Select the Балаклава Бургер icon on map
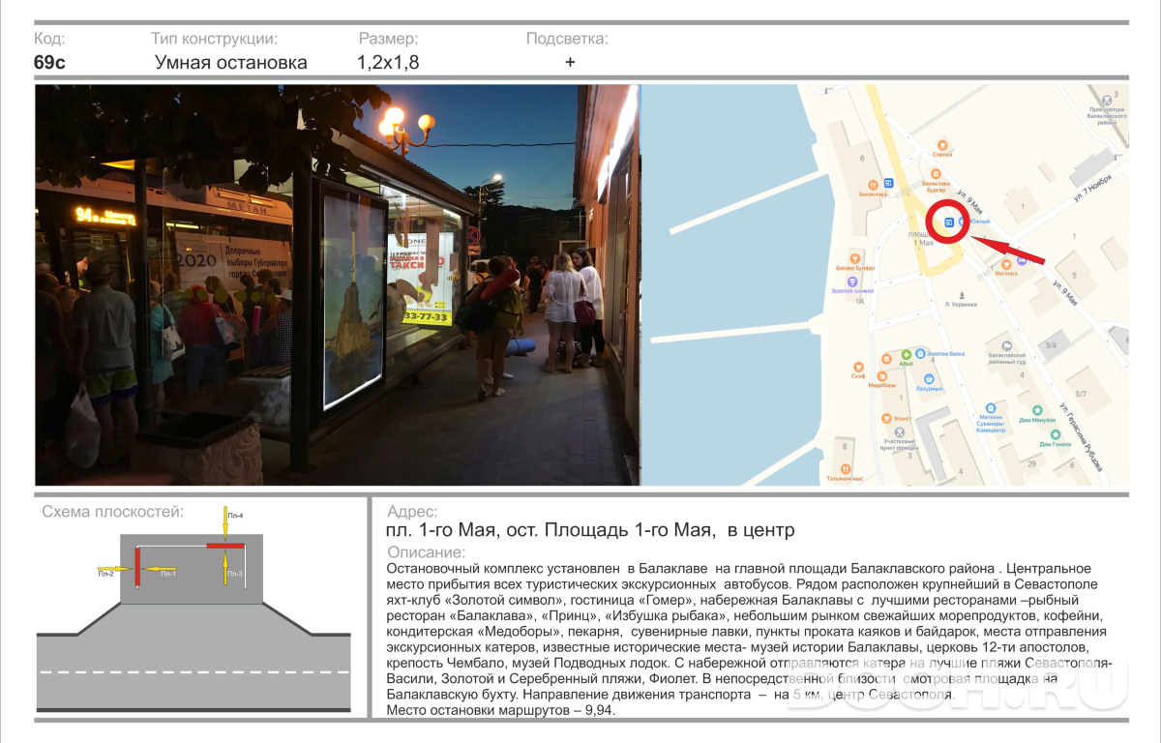The width and height of the screenshot is (1161, 743). point(936,174)
